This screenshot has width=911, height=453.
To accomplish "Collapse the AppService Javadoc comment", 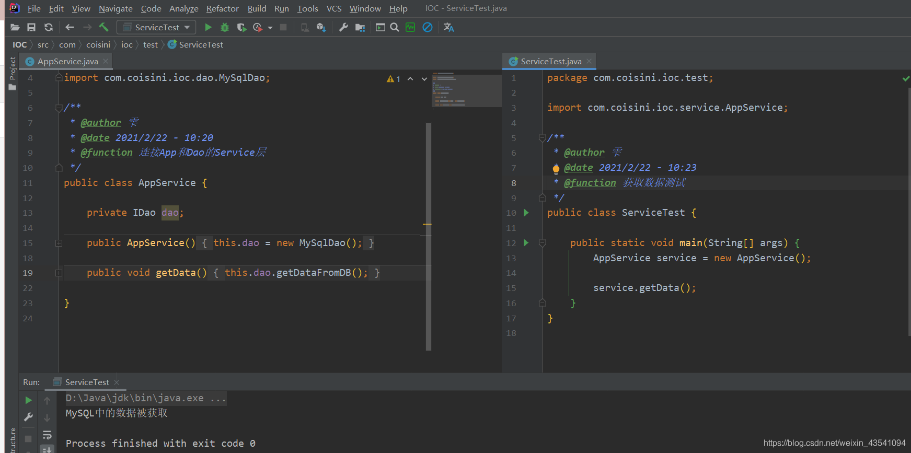I will pyautogui.click(x=59, y=108).
